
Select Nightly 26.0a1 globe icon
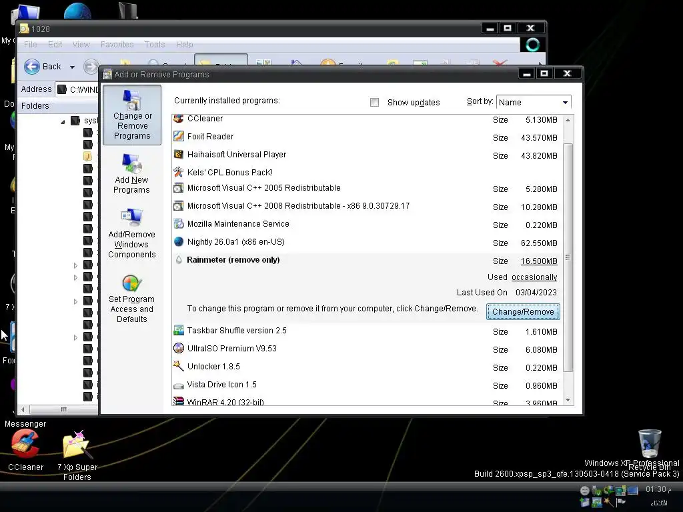point(179,241)
